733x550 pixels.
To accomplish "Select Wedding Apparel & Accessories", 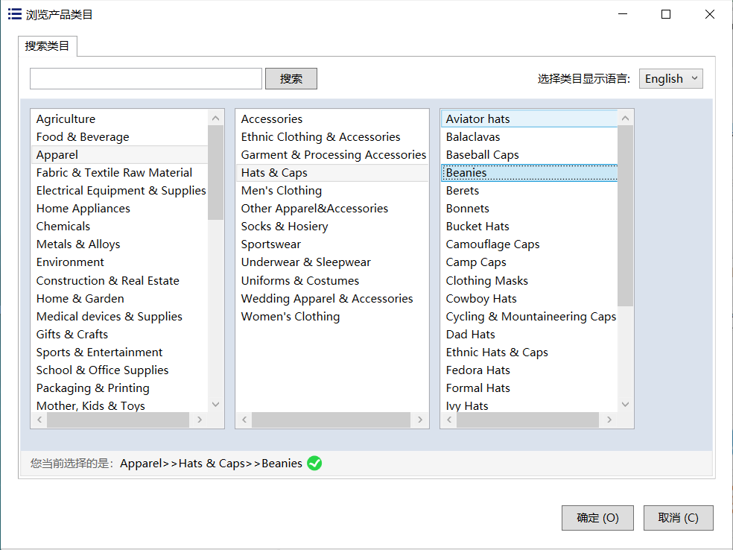I will [x=327, y=299].
